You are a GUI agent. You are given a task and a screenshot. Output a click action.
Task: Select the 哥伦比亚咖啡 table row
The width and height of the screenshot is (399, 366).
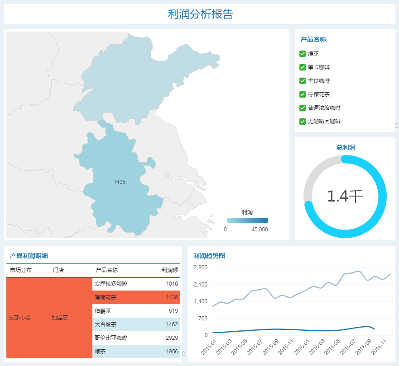point(136,338)
